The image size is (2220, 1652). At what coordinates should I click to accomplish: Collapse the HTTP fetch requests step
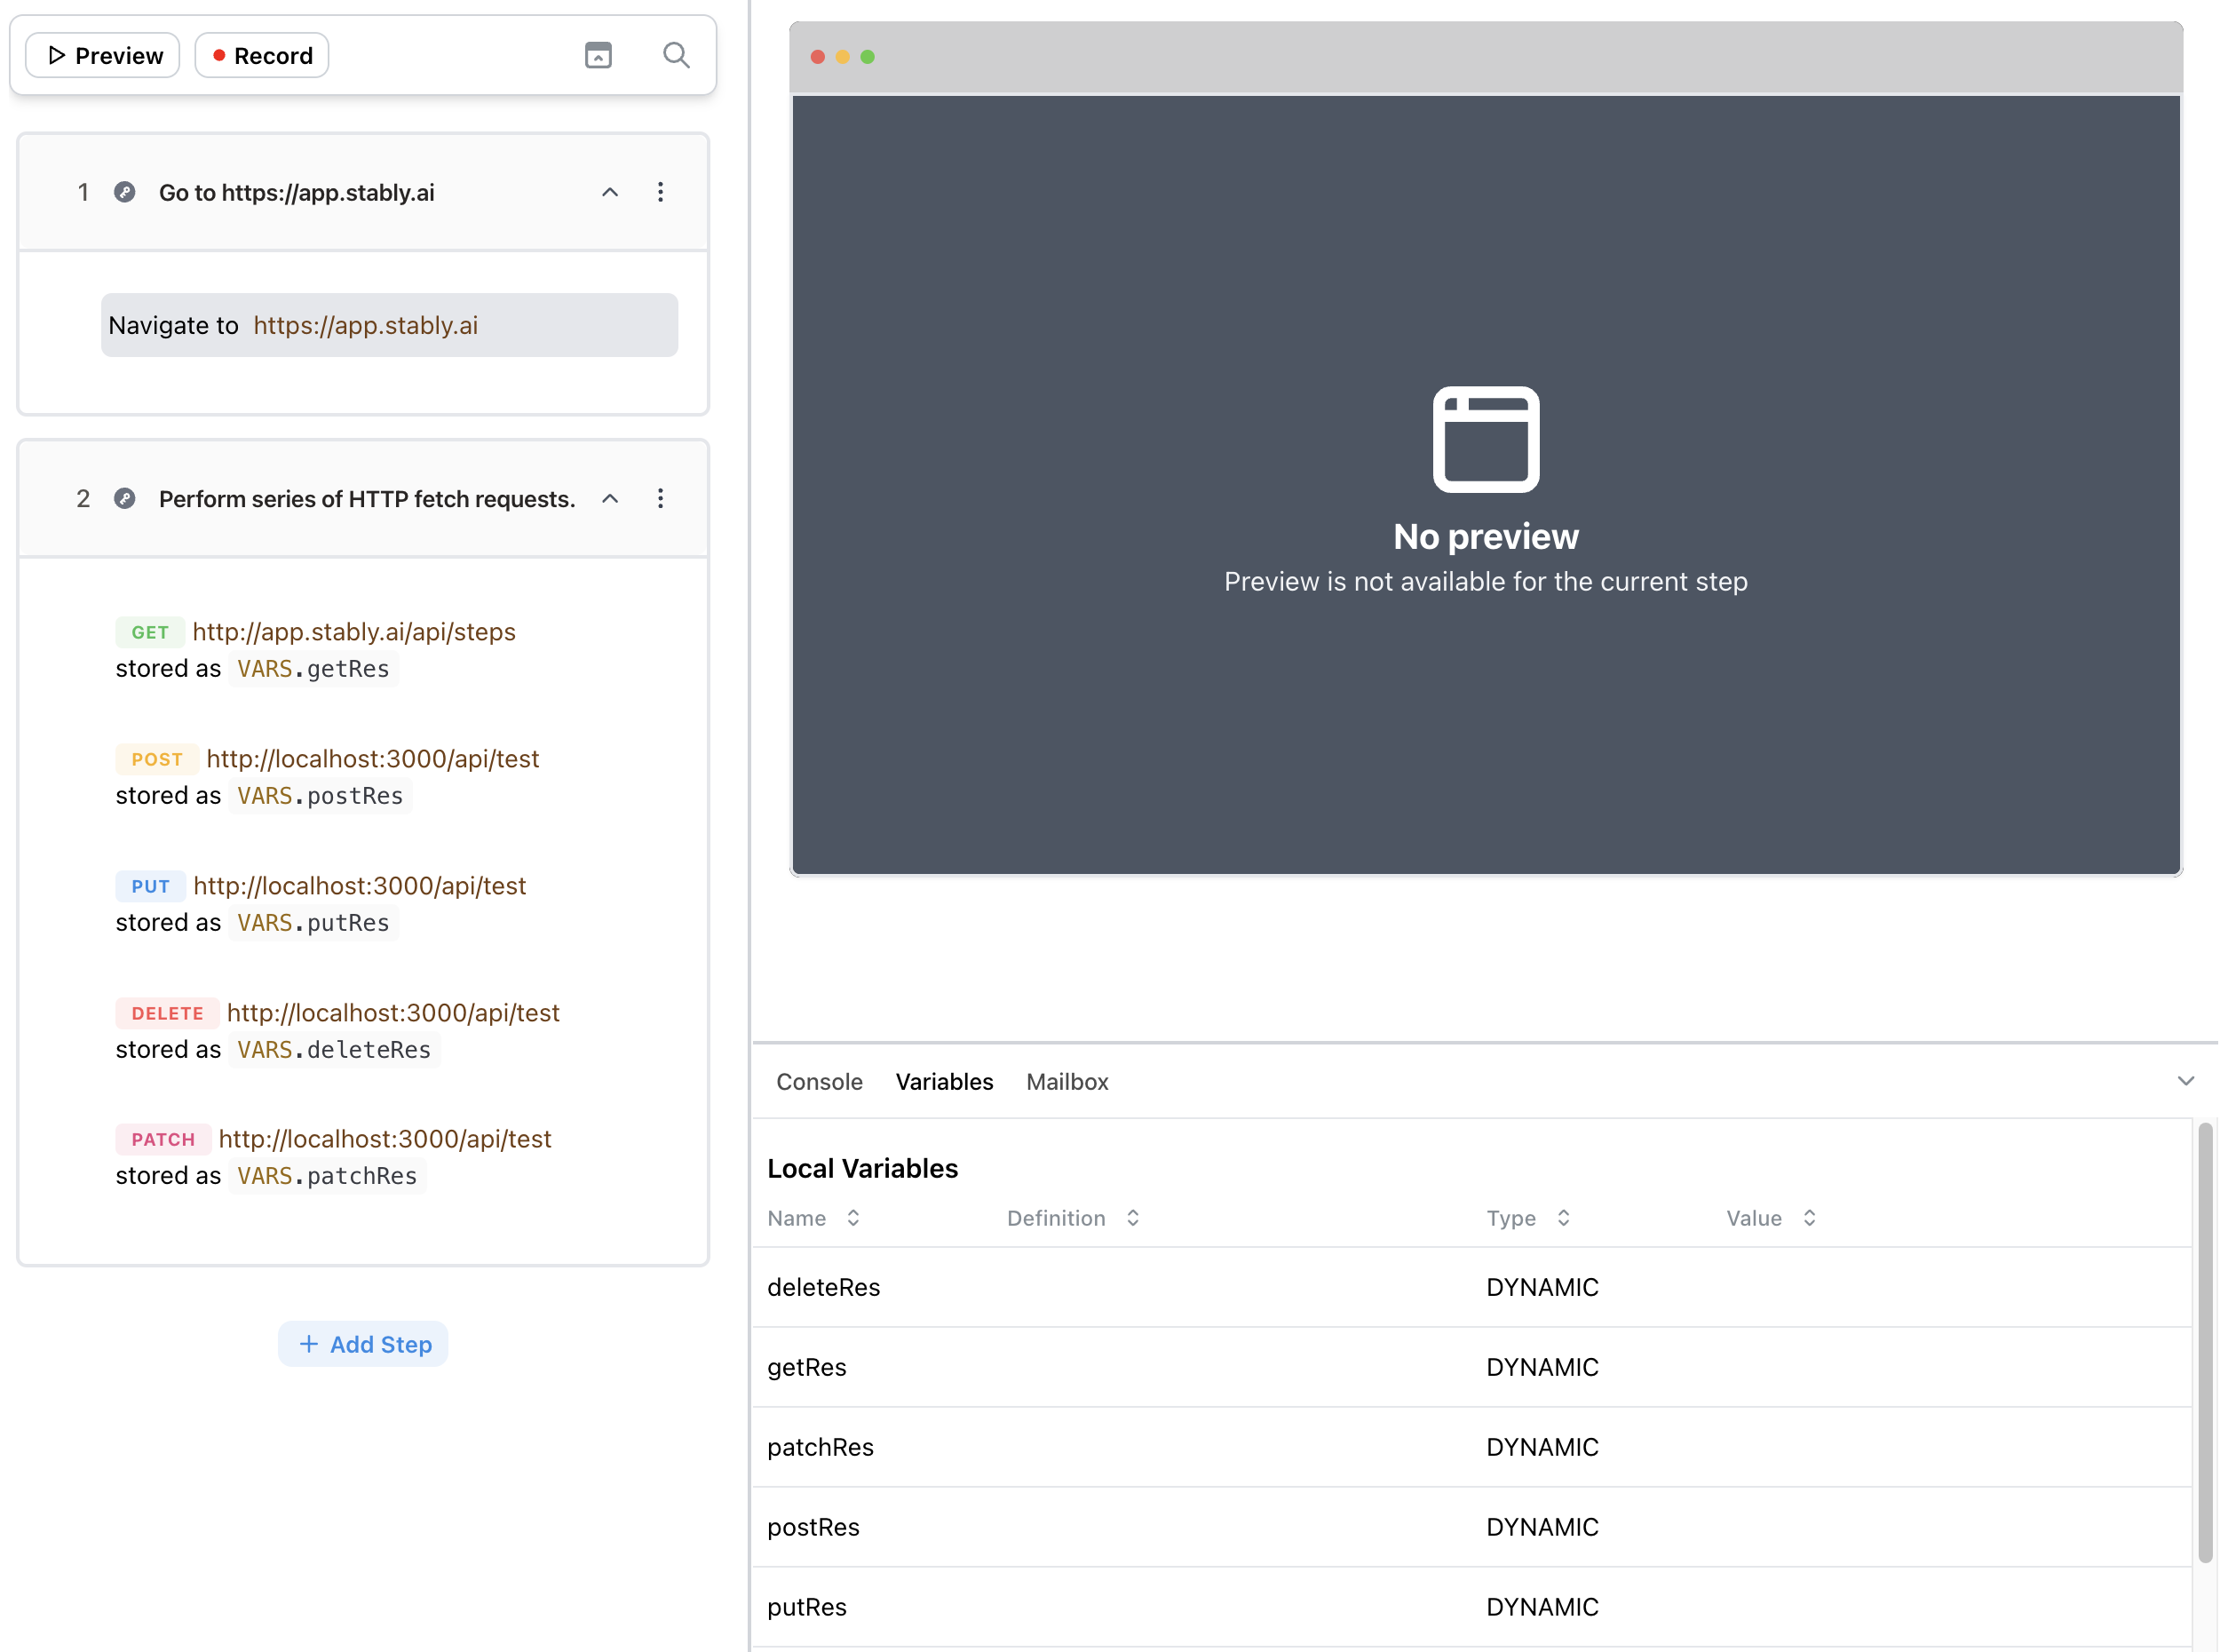tap(610, 498)
